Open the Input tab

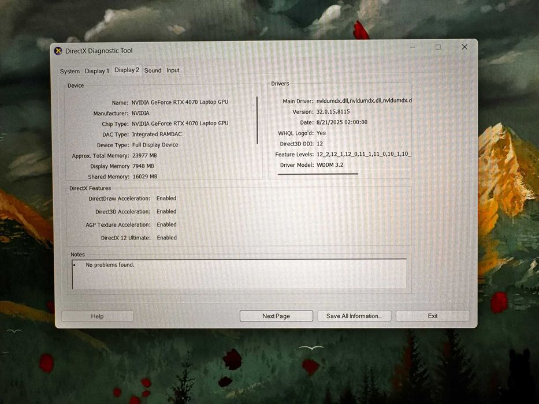click(x=173, y=70)
